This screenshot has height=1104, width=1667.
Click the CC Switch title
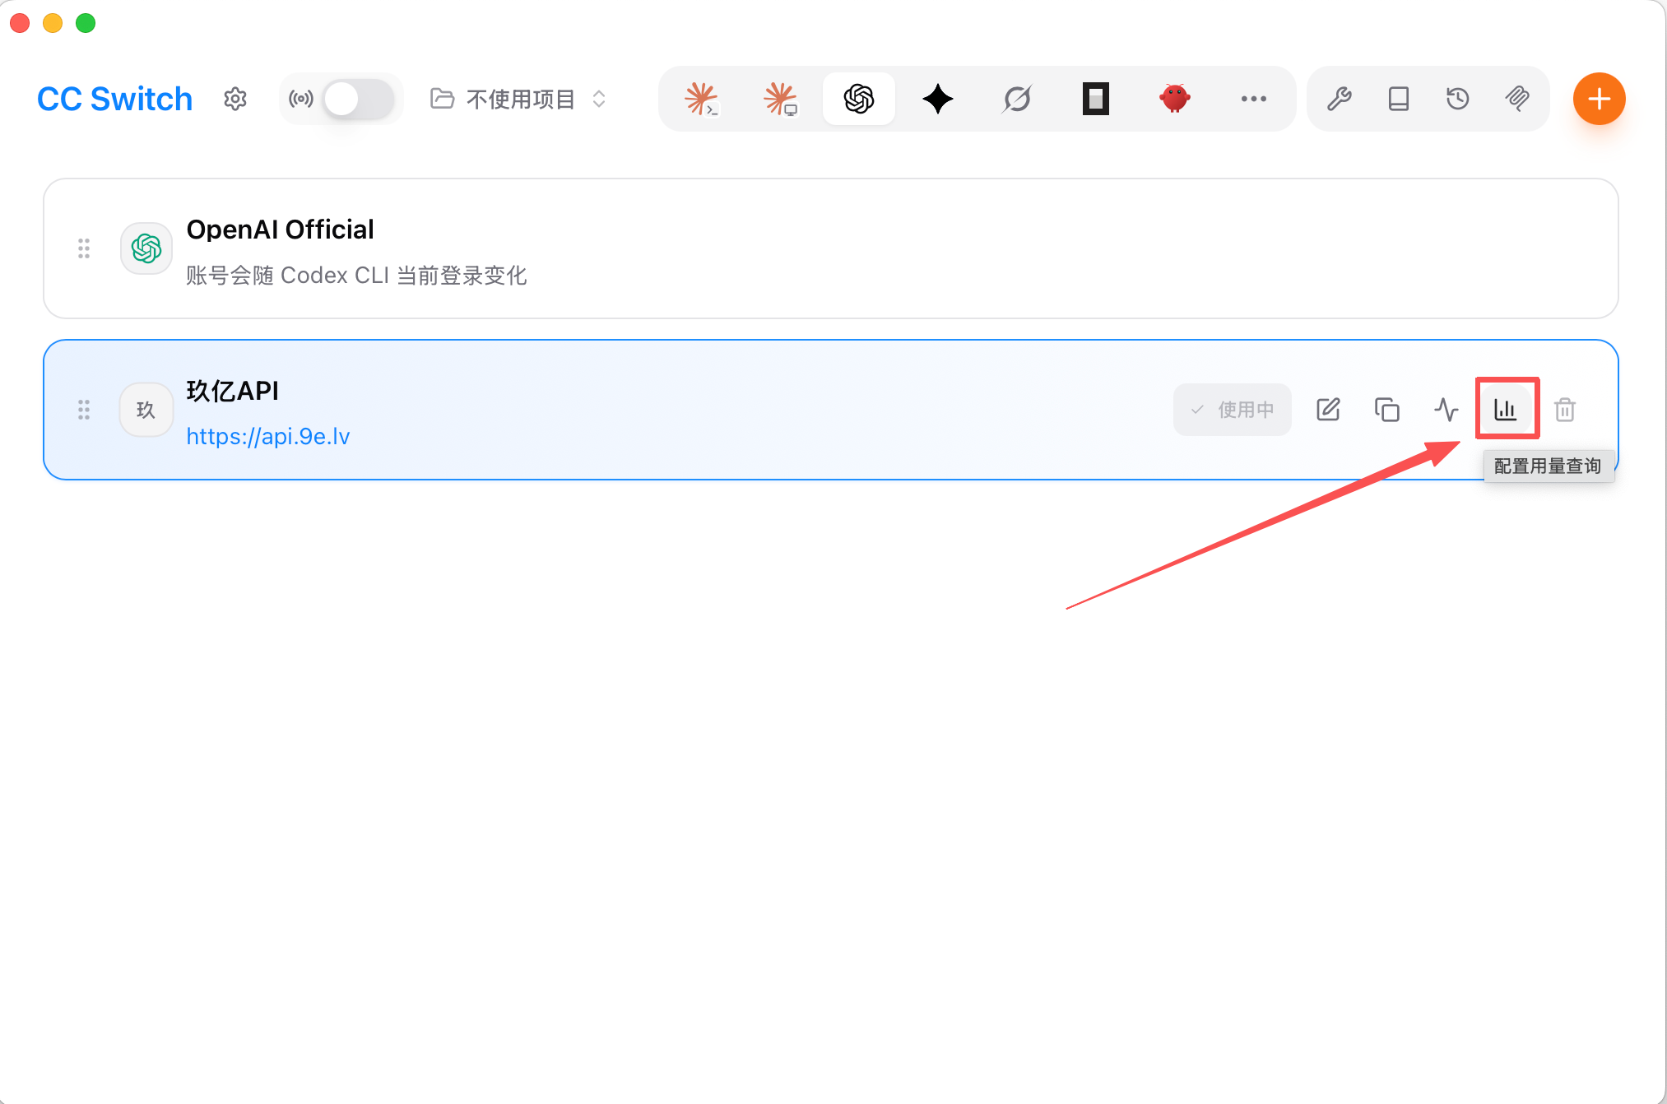[114, 99]
